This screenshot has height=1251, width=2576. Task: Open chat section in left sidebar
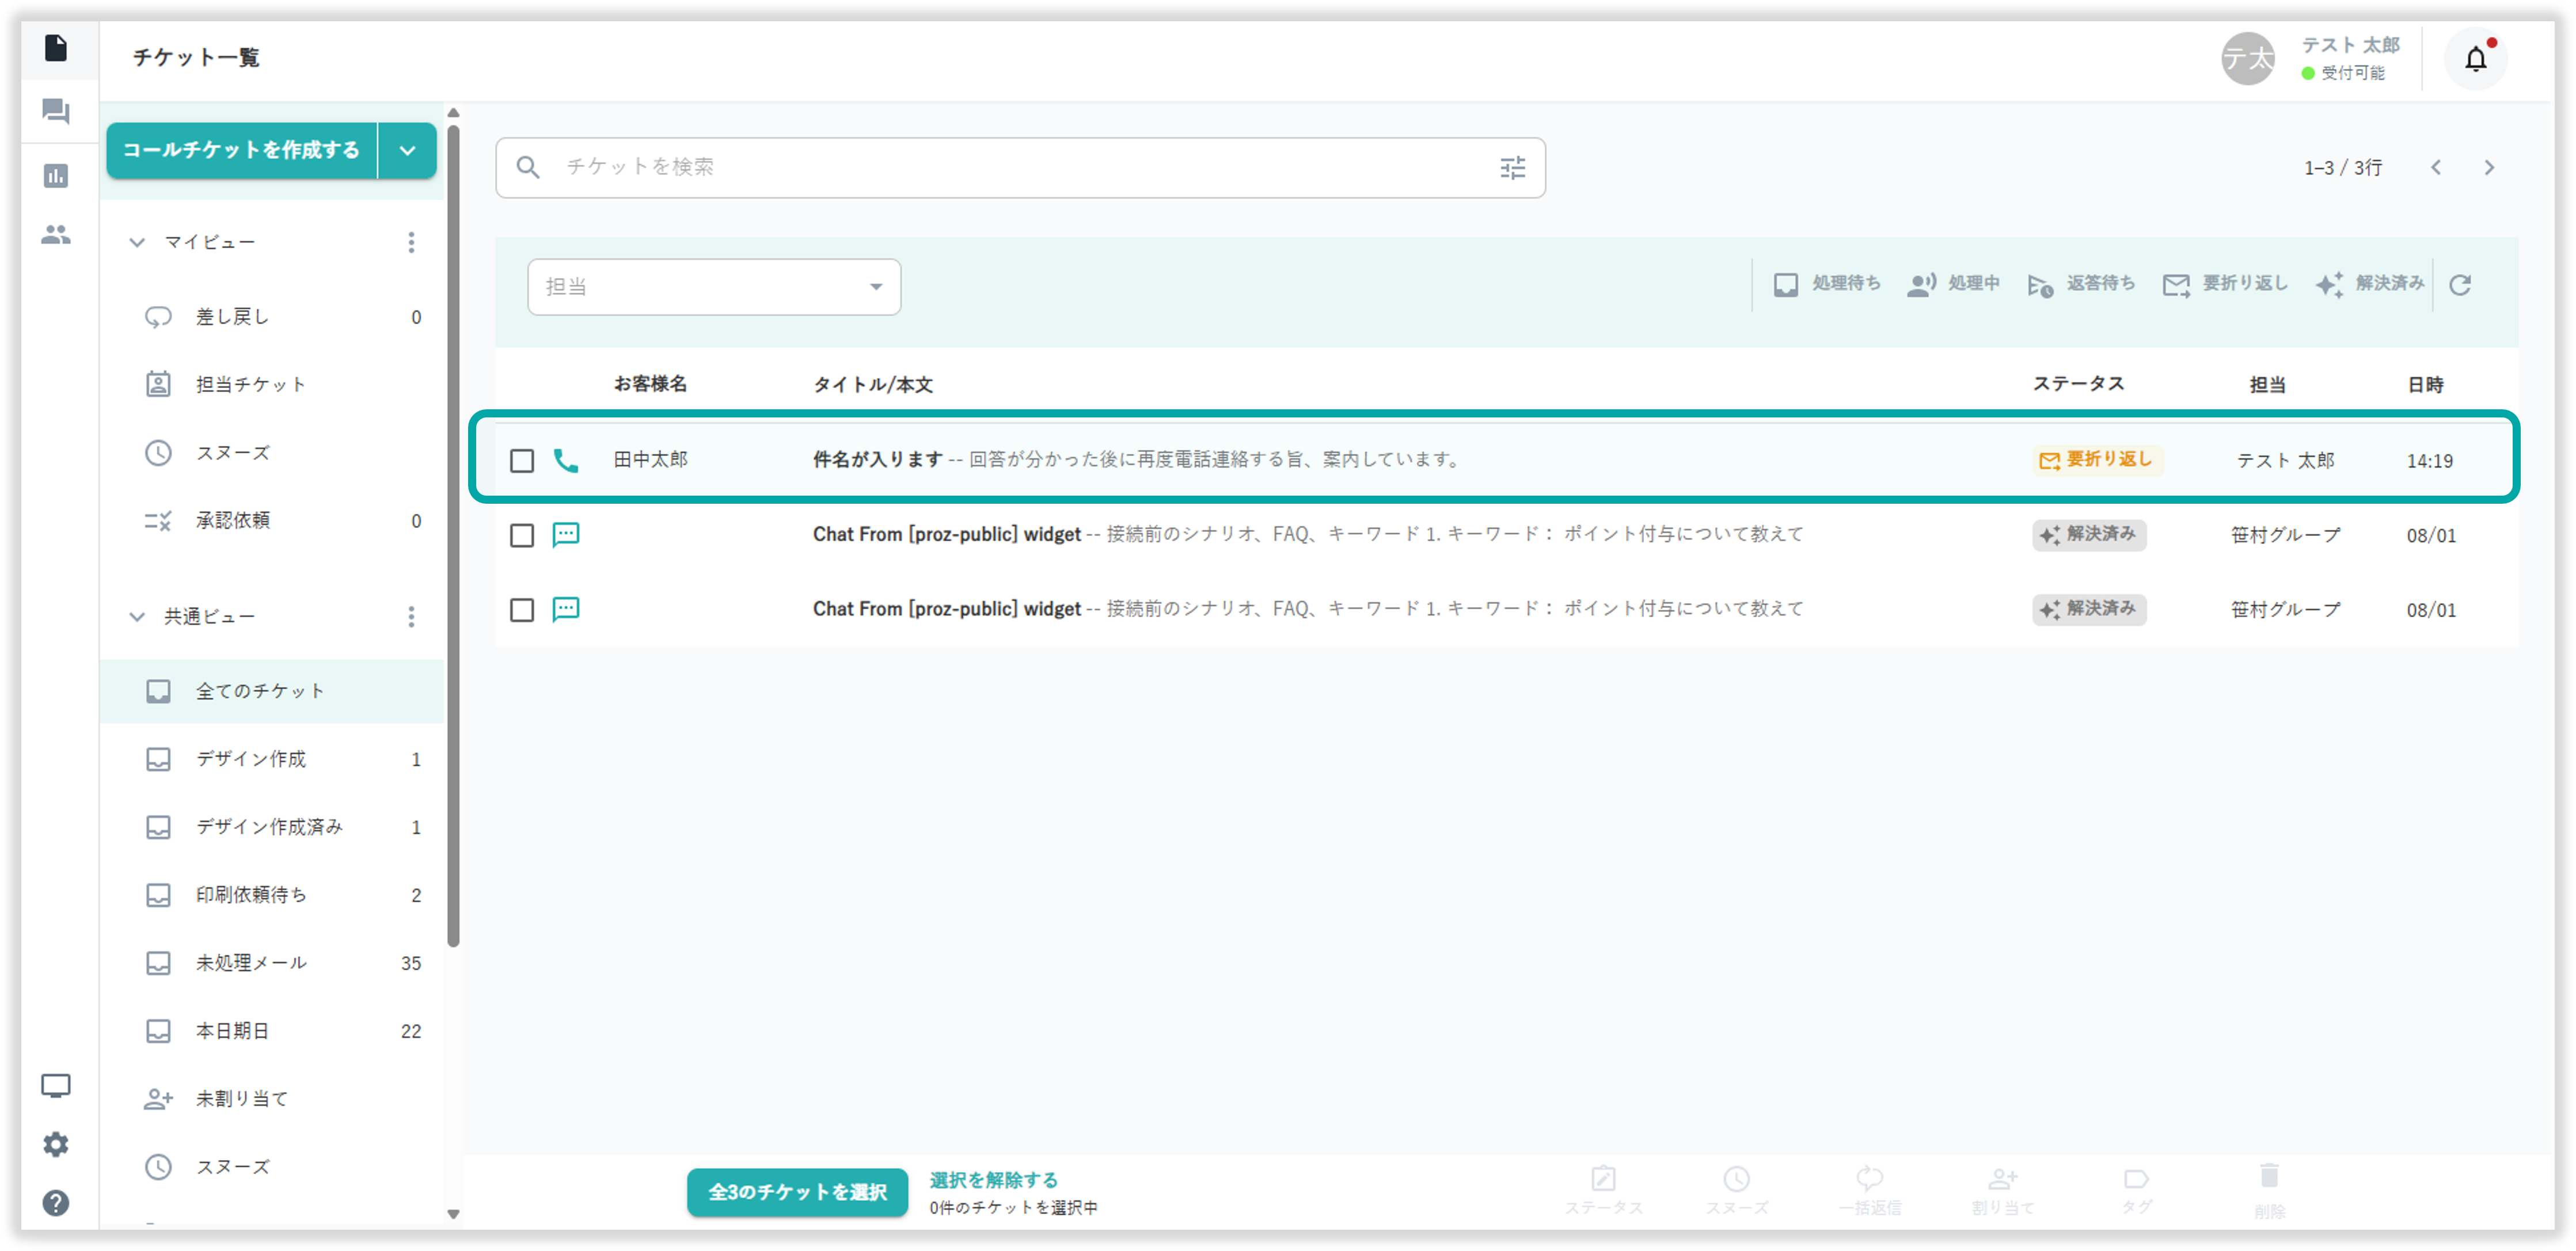[56, 111]
